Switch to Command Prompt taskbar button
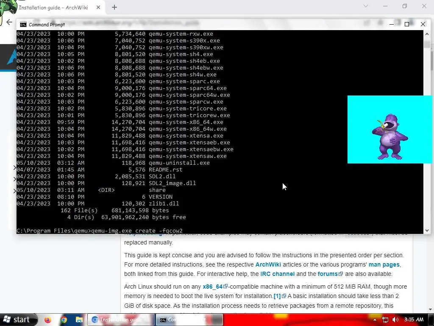The height and width of the screenshot is (326, 434). (x=189, y=320)
